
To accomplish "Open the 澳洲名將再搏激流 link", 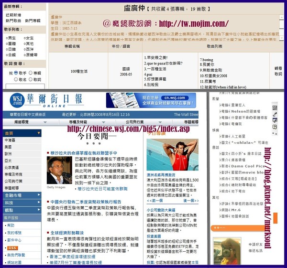I will [x=161, y=175].
